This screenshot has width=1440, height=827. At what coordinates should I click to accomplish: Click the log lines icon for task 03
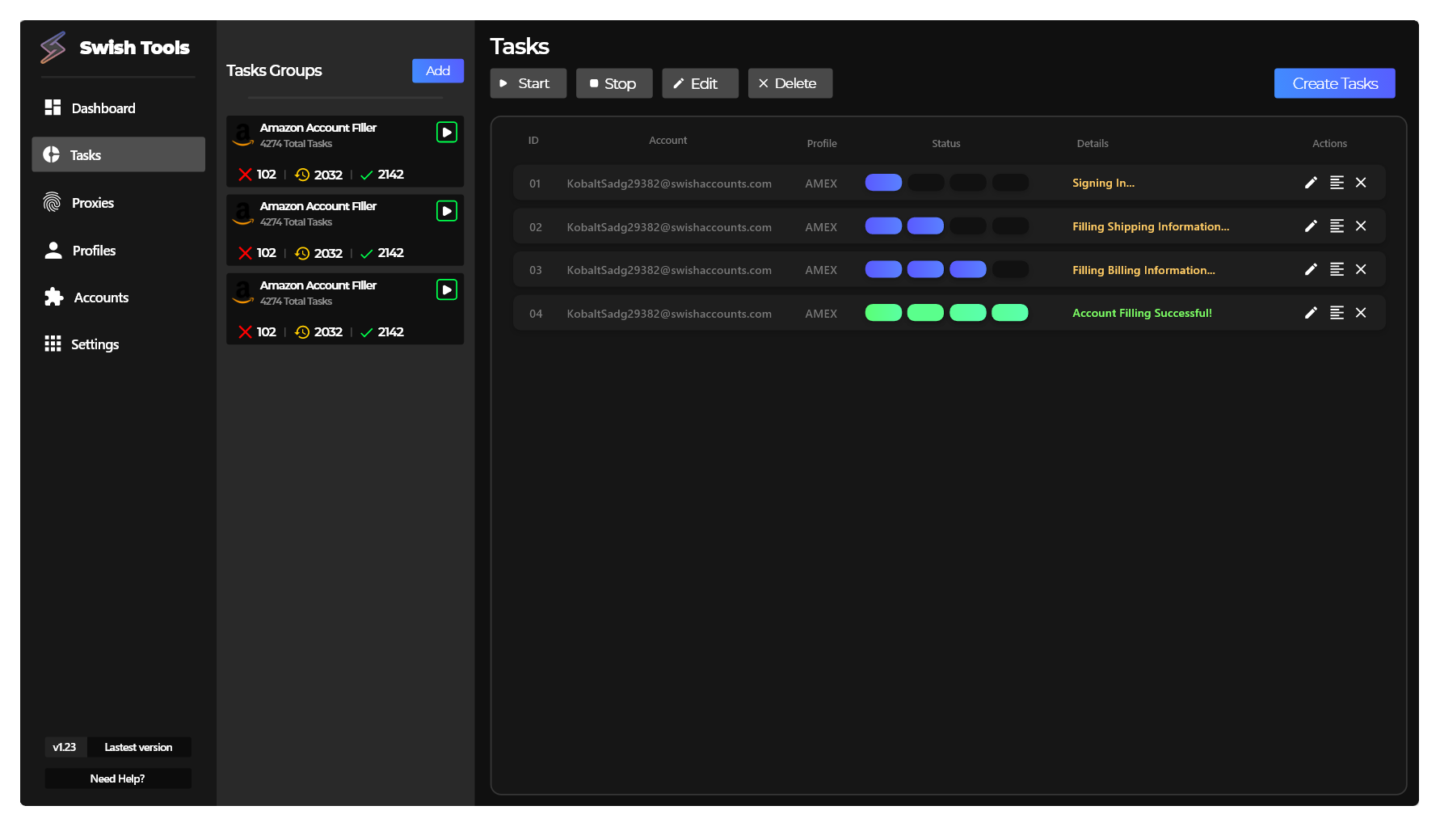click(1337, 269)
